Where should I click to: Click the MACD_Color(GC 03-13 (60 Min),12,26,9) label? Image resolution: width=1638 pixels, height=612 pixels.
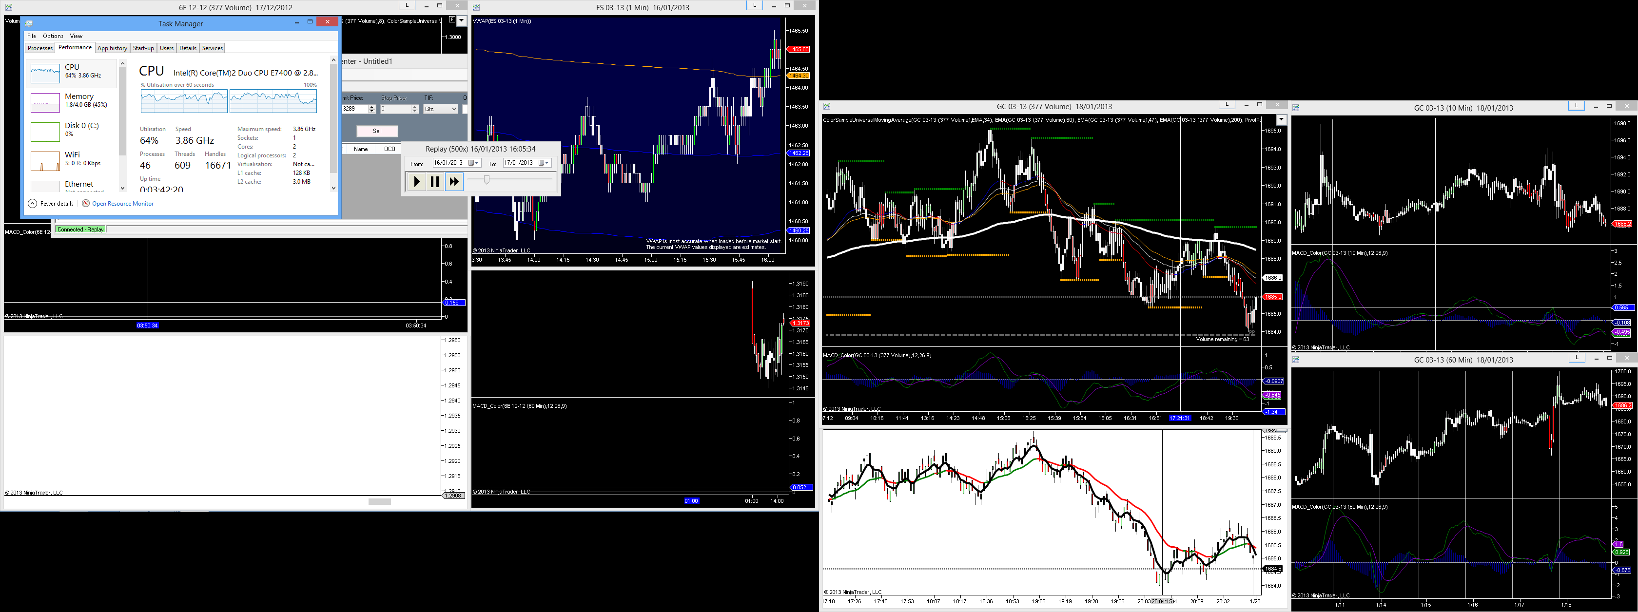point(1340,506)
